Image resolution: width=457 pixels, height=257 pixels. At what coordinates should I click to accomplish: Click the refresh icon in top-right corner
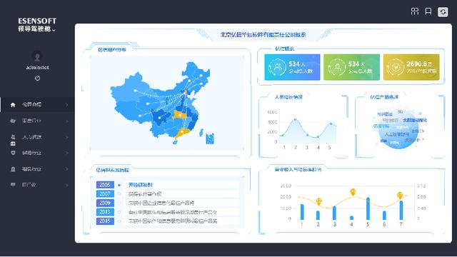(x=443, y=11)
